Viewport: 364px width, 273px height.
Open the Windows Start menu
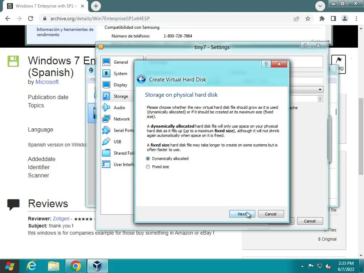[10, 266]
